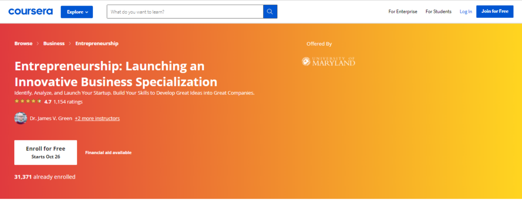Click the Offered By label
Image resolution: width=522 pixels, height=207 pixels.
point(319,44)
